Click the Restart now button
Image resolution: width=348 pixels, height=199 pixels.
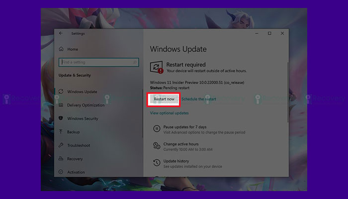pos(164,99)
